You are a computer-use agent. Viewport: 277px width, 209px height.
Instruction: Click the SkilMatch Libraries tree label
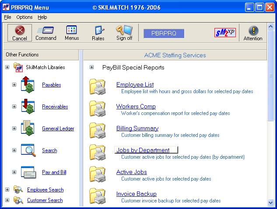(46, 67)
